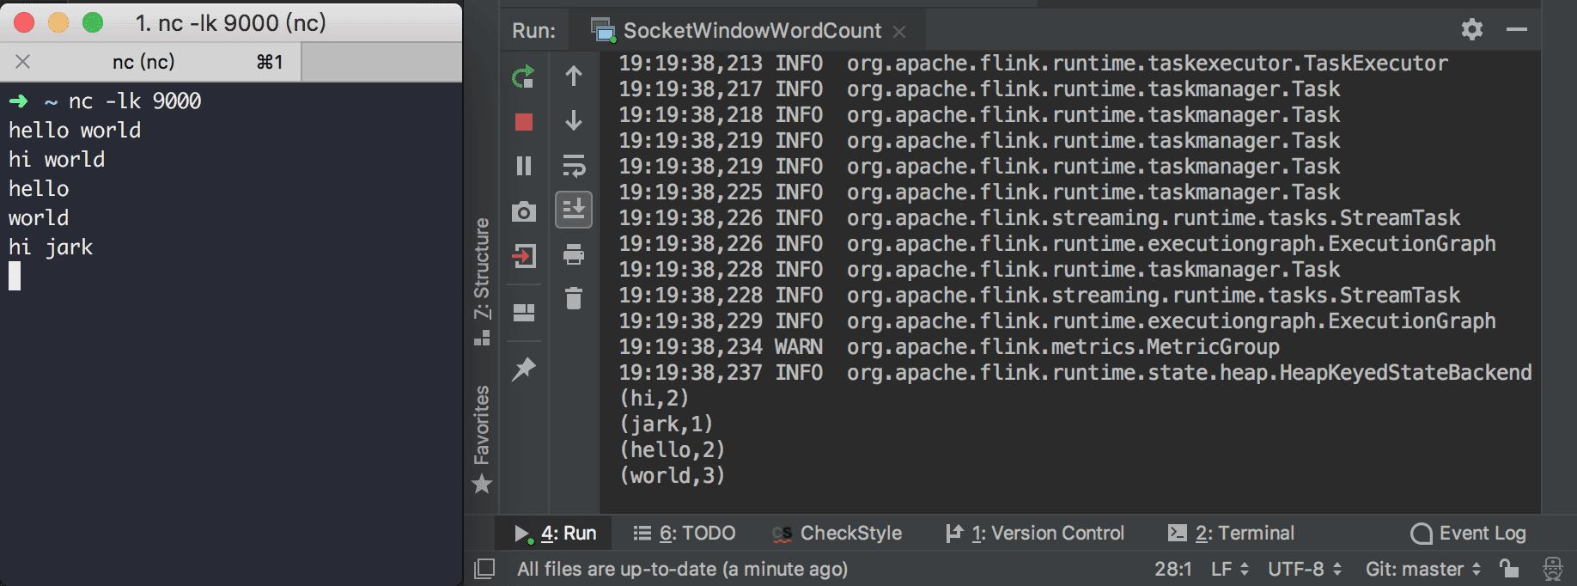1577x586 pixels.
Task: Open the 6: TODO tool window
Action: [x=684, y=533]
